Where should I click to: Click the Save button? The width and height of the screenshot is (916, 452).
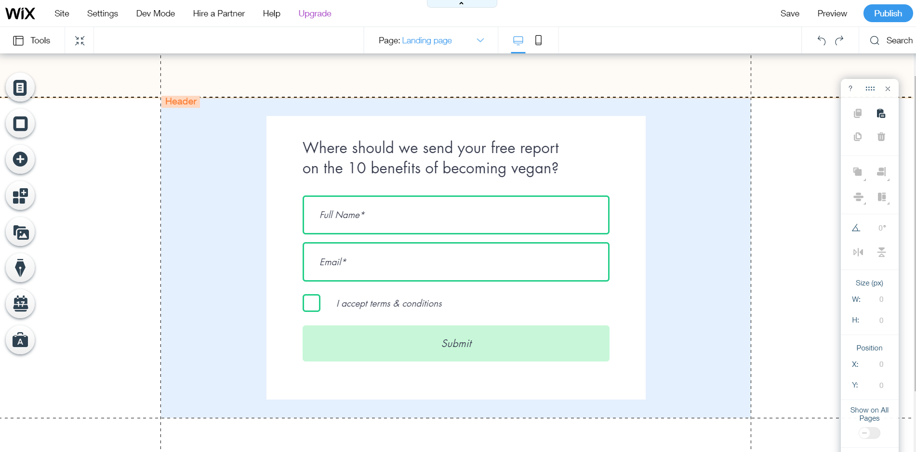(790, 13)
